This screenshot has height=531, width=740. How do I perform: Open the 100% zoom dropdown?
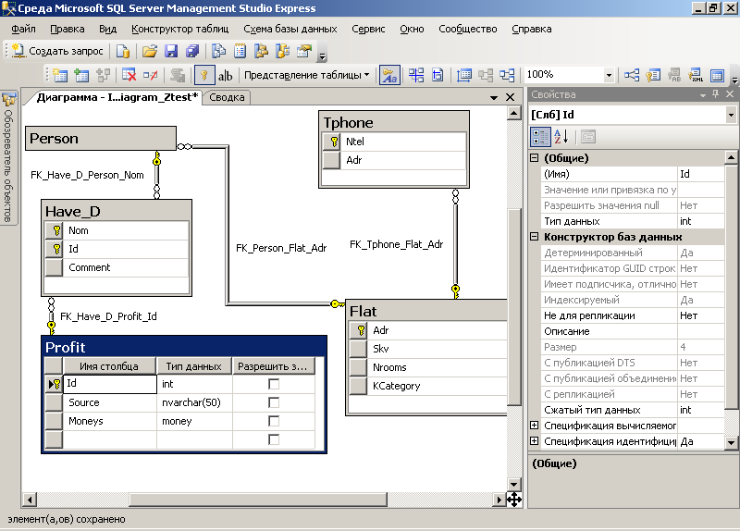[x=609, y=75]
